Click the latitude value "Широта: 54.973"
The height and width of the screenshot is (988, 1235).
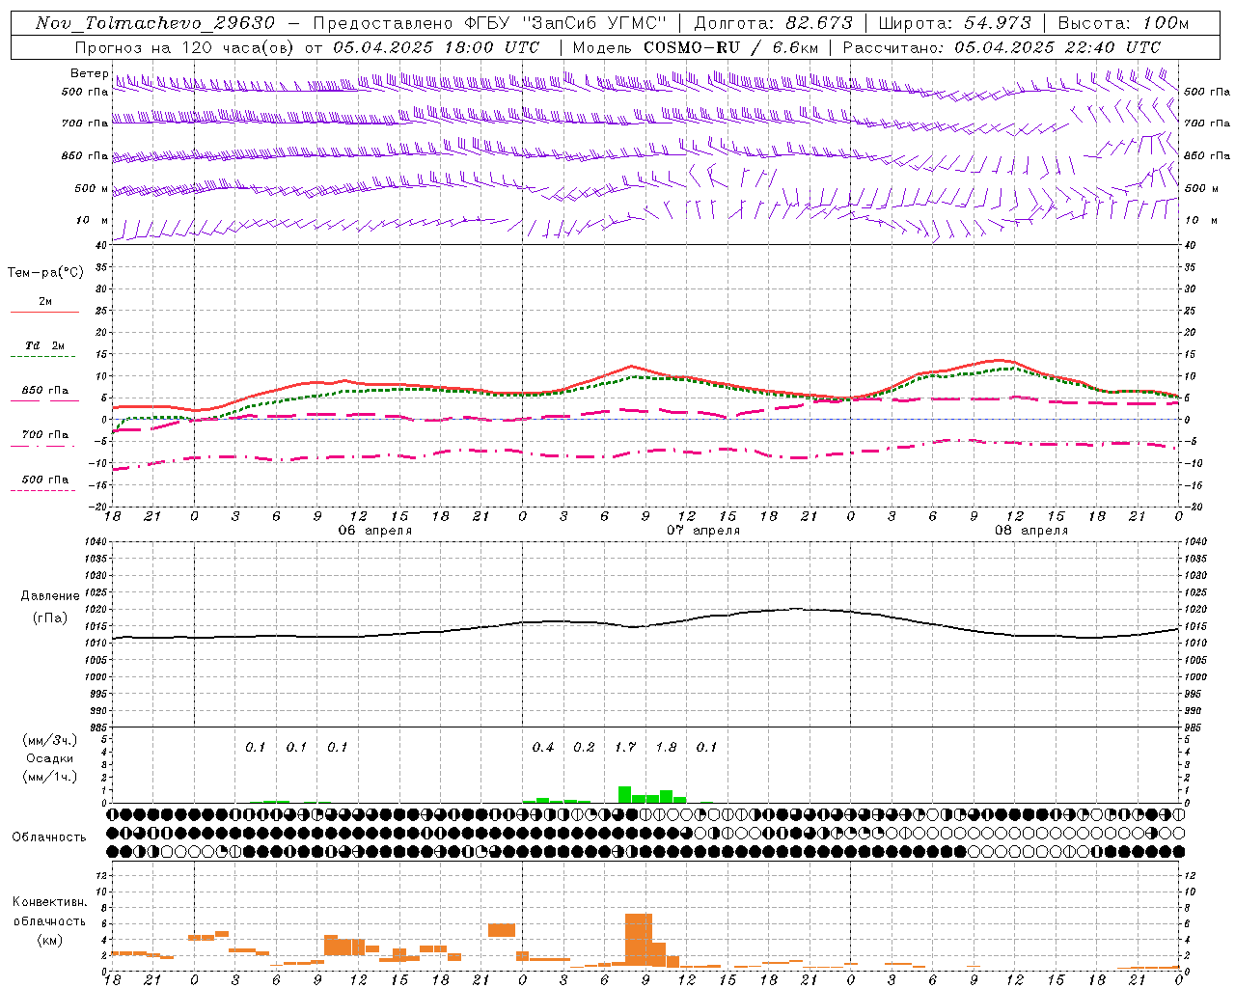[x=954, y=23]
